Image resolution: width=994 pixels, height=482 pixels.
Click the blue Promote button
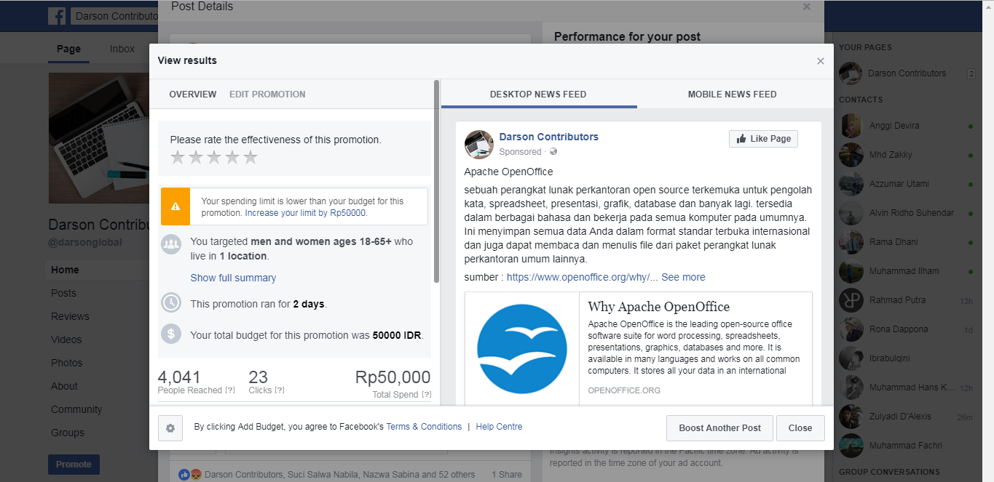pyautogui.click(x=74, y=465)
